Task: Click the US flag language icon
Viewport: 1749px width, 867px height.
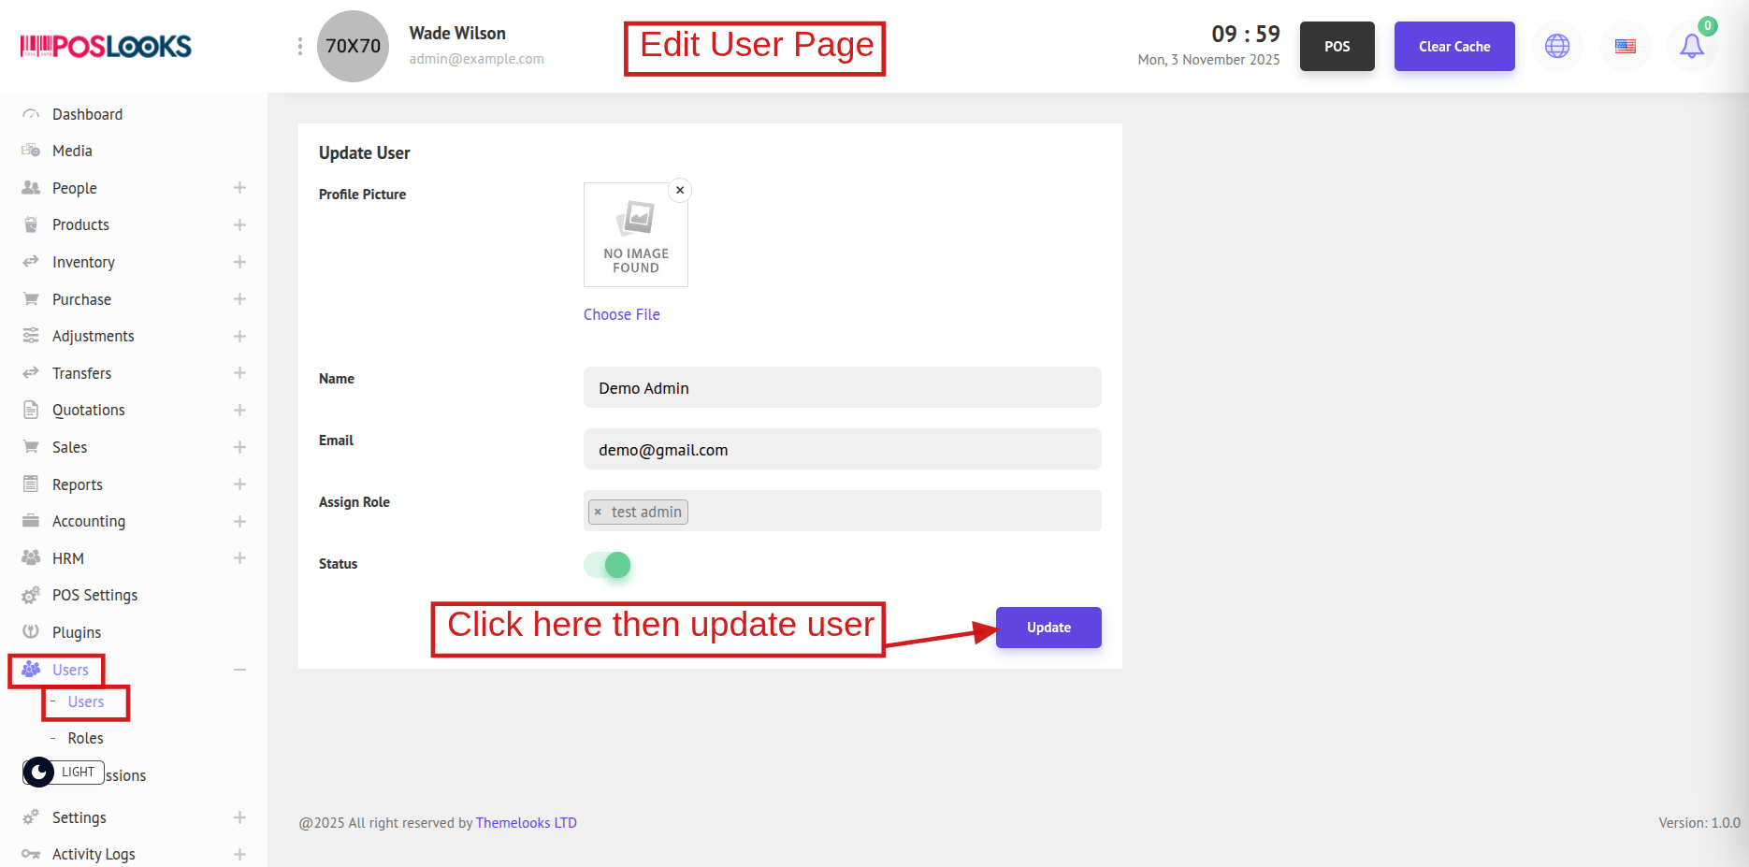Action: click(x=1626, y=46)
